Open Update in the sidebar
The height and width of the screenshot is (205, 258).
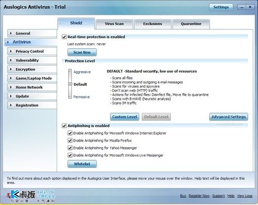(x=32, y=96)
